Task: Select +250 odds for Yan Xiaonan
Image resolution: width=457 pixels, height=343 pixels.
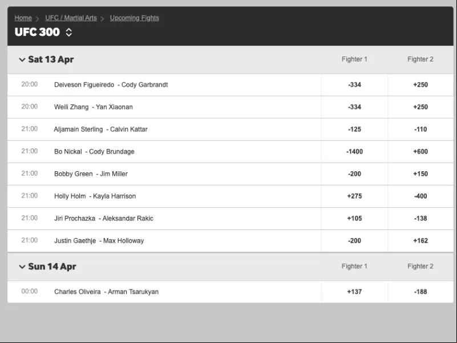Action: pyautogui.click(x=420, y=107)
